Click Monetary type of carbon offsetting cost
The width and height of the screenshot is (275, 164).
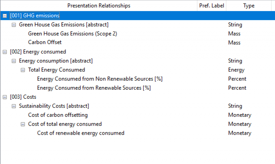(x=240, y=115)
